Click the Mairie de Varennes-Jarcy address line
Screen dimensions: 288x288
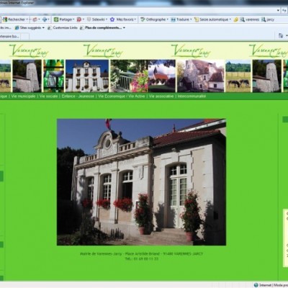tap(141, 253)
